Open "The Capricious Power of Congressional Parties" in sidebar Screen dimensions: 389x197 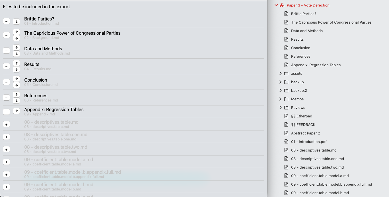click(331, 22)
